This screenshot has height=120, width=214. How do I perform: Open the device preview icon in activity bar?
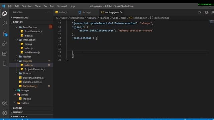pos(4,63)
